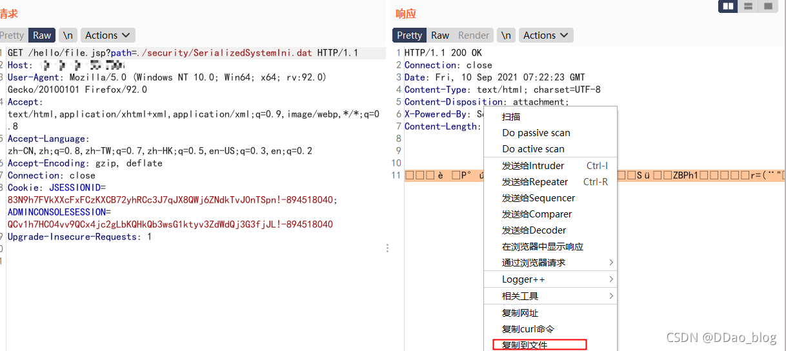The image size is (786, 351).
Task: Select 发送给Comparer menu entry
Action: click(550, 214)
